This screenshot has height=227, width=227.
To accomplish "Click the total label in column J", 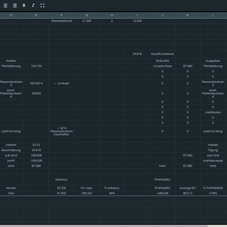I will point(162,166).
